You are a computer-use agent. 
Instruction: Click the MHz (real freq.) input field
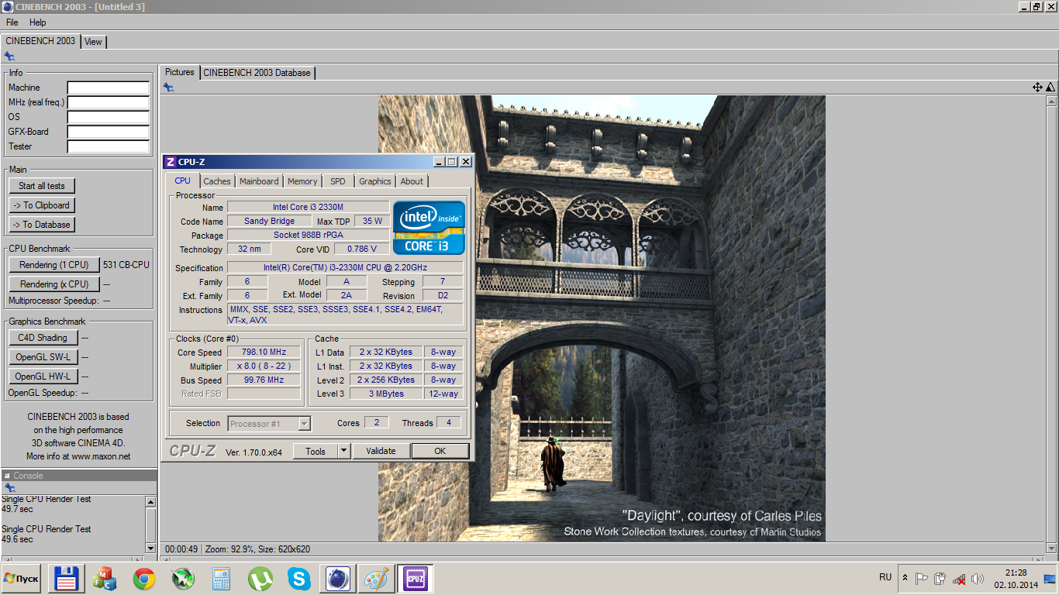coord(109,102)
